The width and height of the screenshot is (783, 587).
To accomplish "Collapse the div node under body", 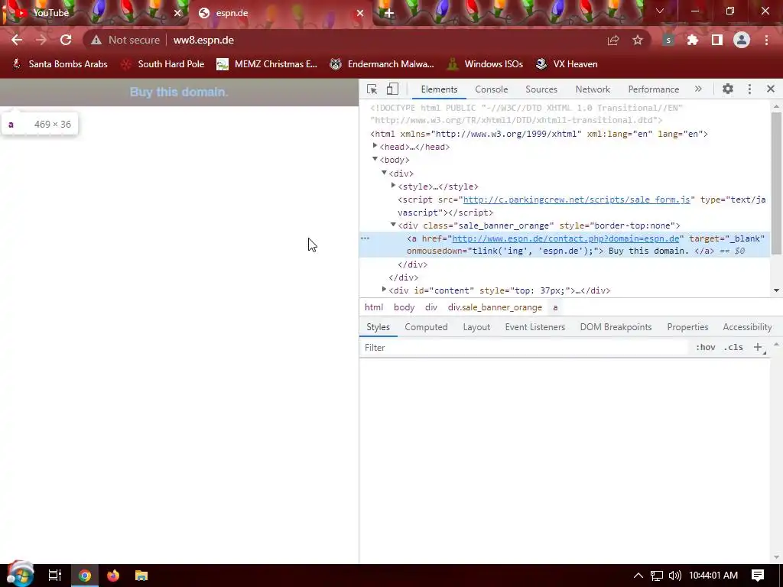I will tap(384, 172).
